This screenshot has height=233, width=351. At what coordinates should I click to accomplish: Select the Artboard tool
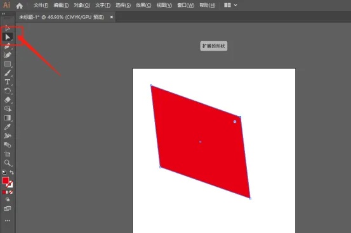[8, 154]
